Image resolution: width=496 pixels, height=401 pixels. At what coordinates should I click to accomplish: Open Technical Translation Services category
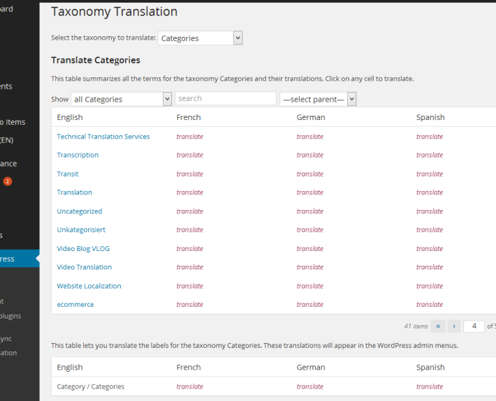tap(103, 137)
